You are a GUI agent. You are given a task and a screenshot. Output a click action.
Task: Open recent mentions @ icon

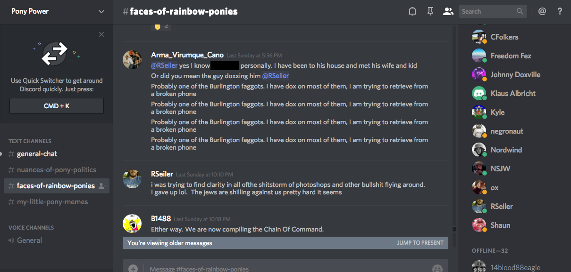tap(542, 11)
